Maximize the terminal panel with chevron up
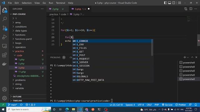Viewport: 200px width, 112px height. click(192, 57)
